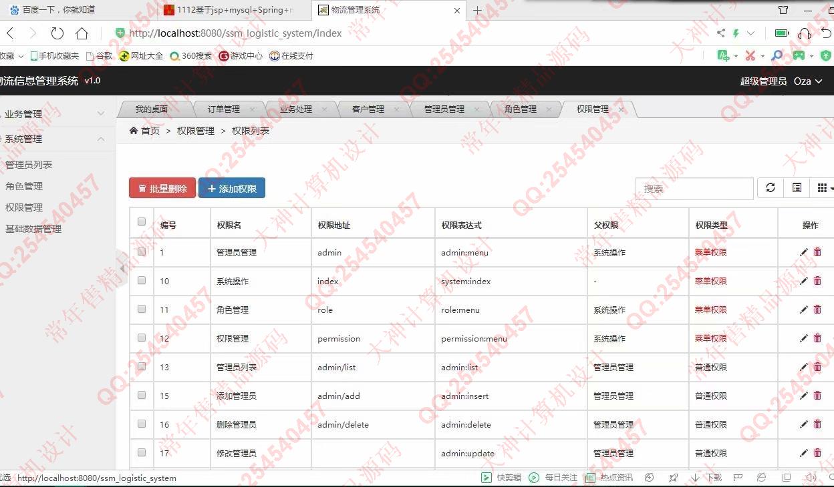Viewport: 834px width, 487px height.
Task: Switch to the 业务处理 tab
Action: pyautogui.click(x=296, y=109)
